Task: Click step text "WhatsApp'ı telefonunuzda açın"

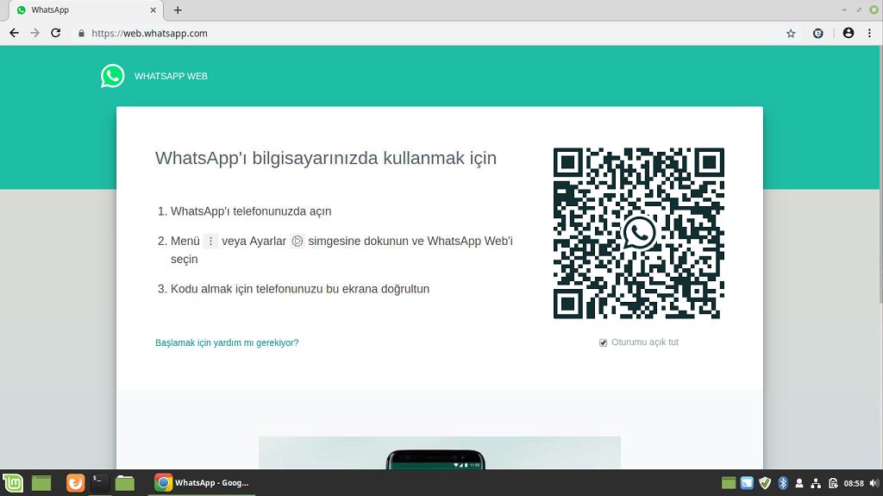Action: pos(251,211)
